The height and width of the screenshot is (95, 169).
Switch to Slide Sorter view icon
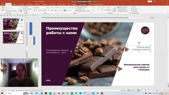pyautogui.click(x=142, y=91)
